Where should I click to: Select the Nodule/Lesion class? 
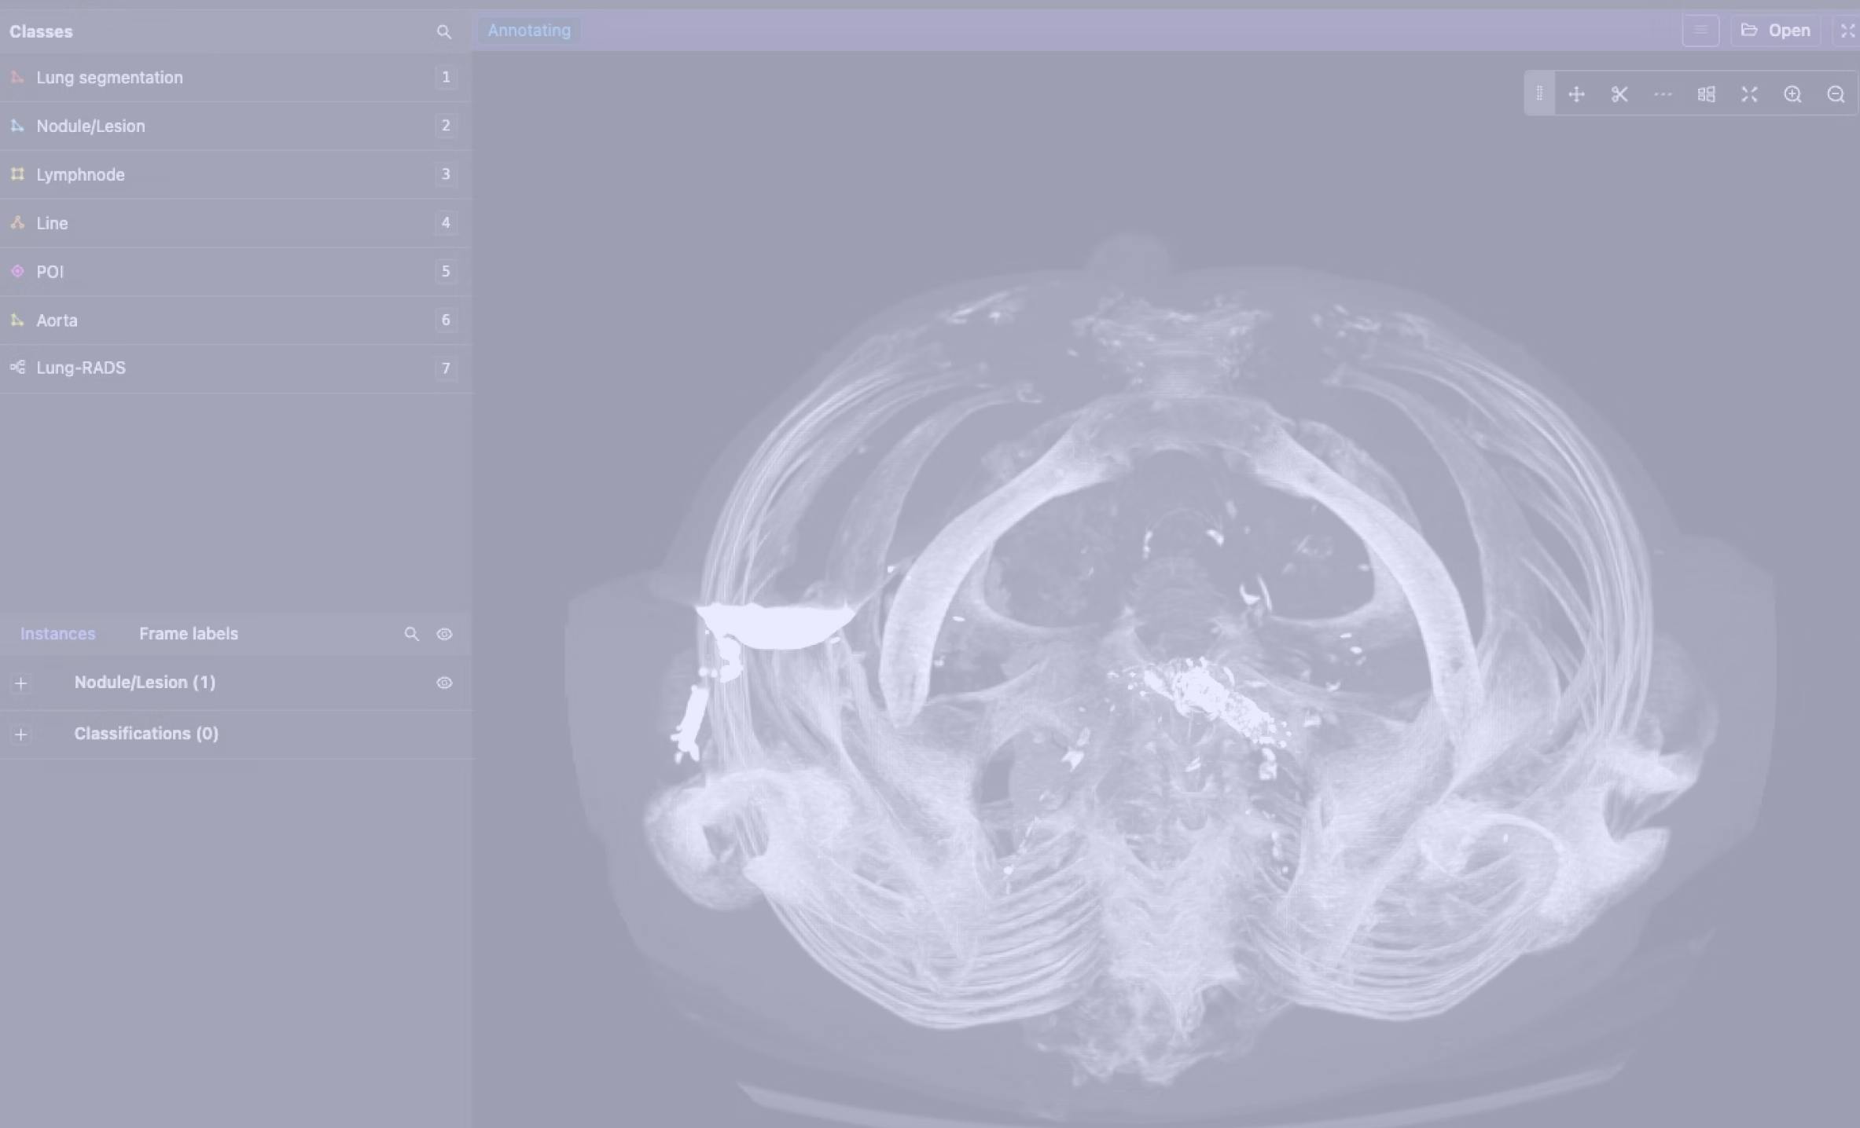[235, 126]
